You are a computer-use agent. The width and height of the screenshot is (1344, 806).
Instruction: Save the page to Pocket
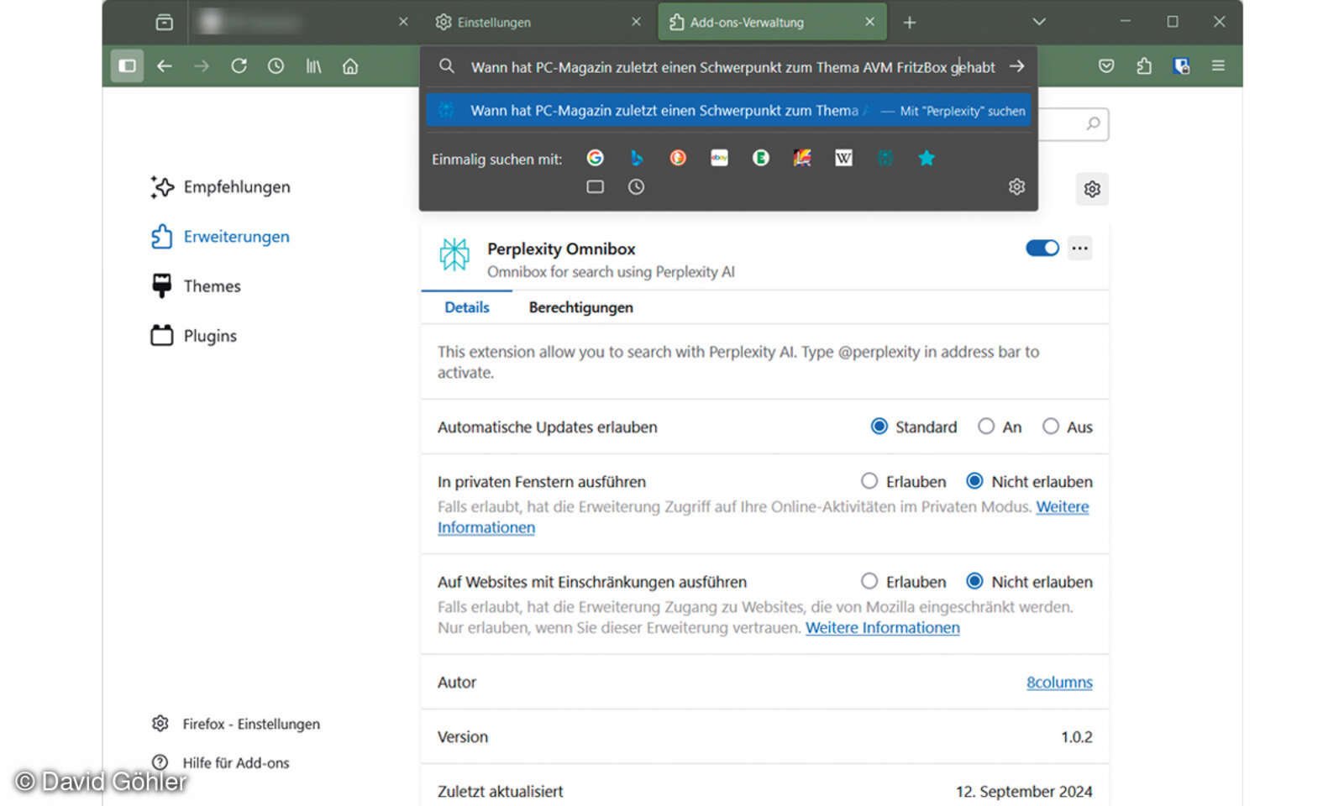pos(1106,65)
